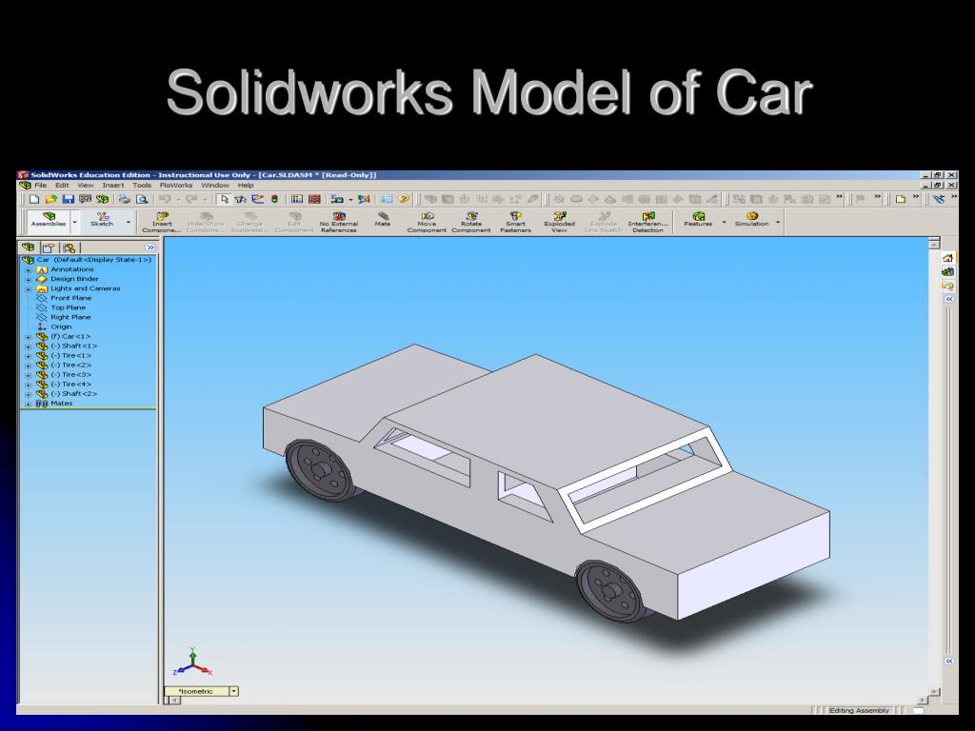Image resolution: width=975 pixels, height=731 pixels.
Task: Click the Insert Components tool
Action: (162, 223)
